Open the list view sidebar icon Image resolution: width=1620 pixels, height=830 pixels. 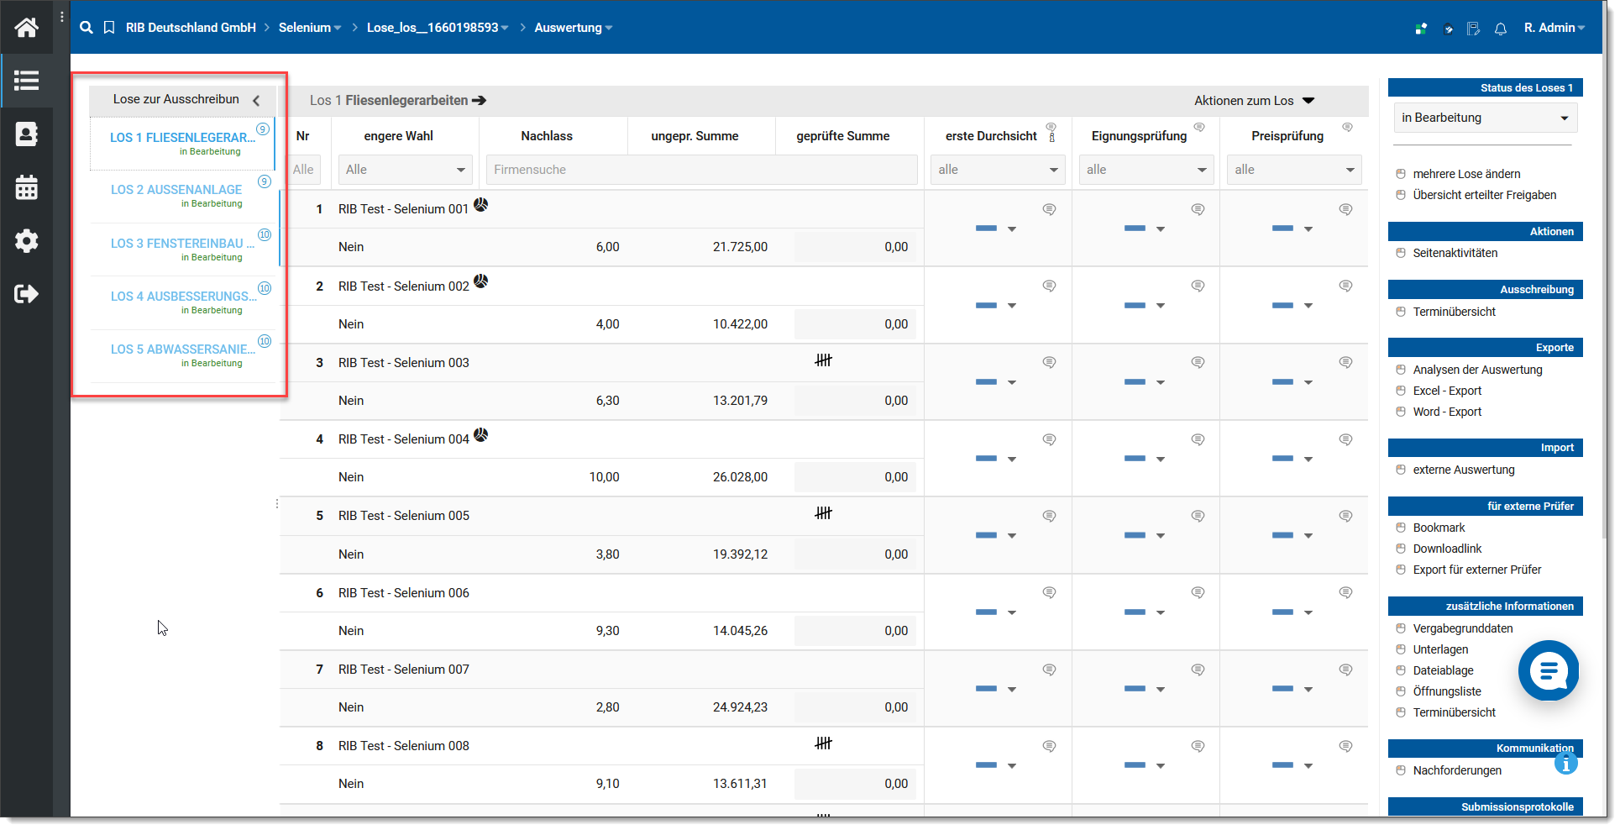point(26,81)
